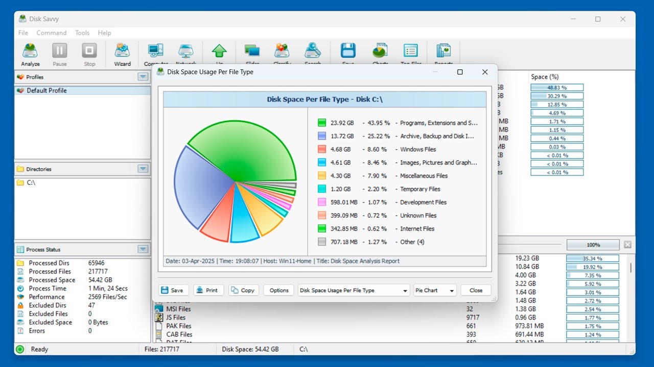
Task: Click the Directories panel folder icon
Action: 20,169
